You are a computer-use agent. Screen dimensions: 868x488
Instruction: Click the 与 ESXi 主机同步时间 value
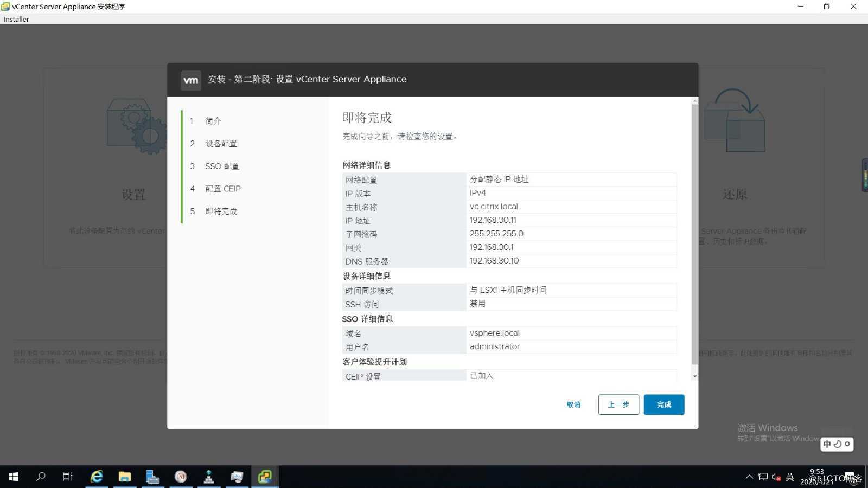tap(508, 290)
